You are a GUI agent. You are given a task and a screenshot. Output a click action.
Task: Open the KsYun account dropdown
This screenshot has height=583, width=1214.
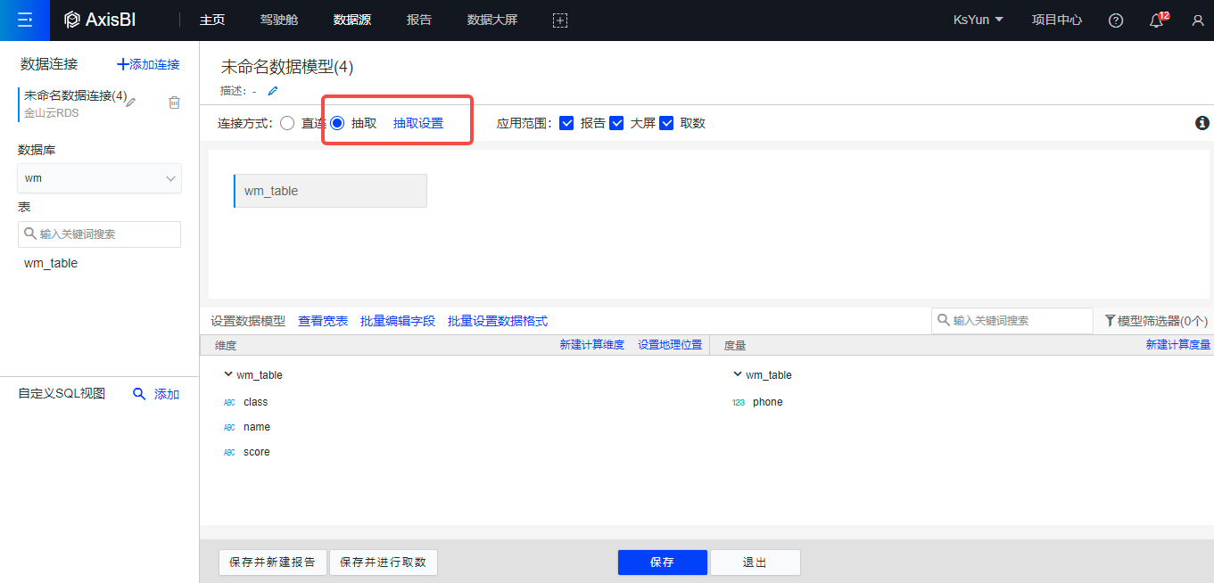point(979,20)
